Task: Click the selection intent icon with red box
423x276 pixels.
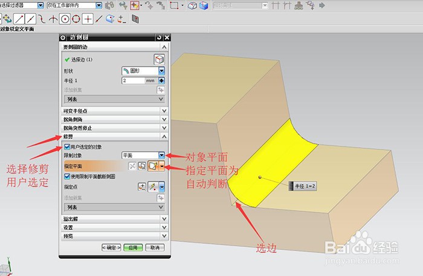Action: point(134,5)
